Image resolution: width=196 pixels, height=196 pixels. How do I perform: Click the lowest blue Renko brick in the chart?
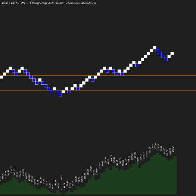(60, 95)
